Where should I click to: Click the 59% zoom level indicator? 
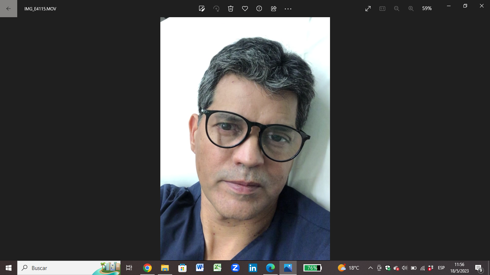point(427,9)
